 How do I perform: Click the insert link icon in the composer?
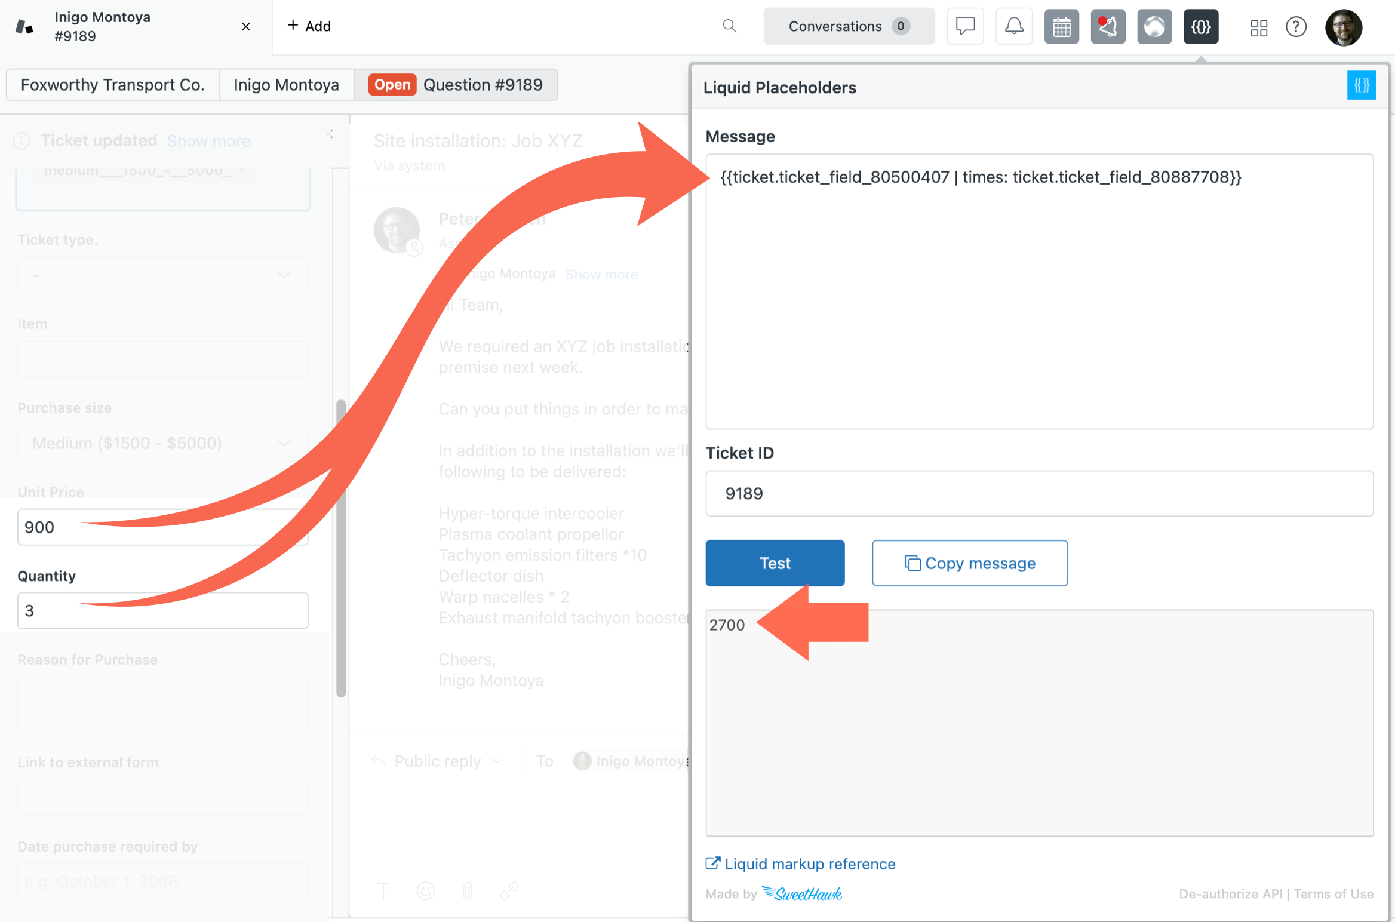509,890
